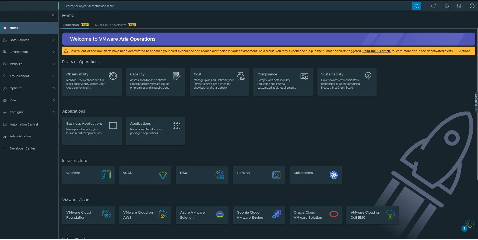Click the notification badge showing 1
Image resolution: width=478 pixels, height=240 pixels.
tap(464, 229)
